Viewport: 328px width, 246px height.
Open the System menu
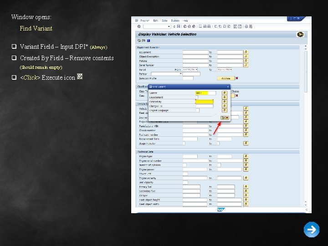[x=175, y=20]
